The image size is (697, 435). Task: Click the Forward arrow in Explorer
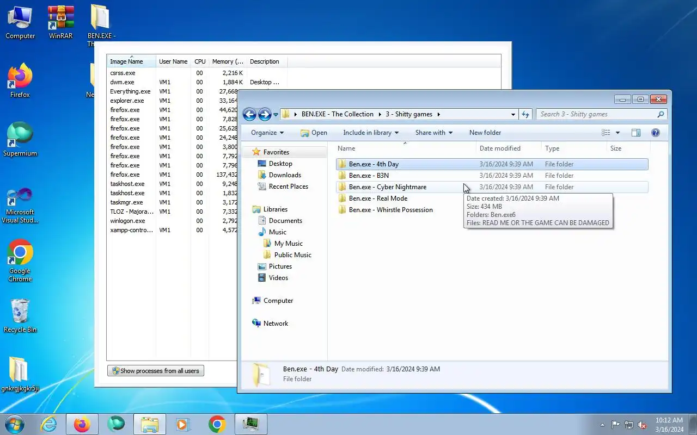click(x=265, y=114)
